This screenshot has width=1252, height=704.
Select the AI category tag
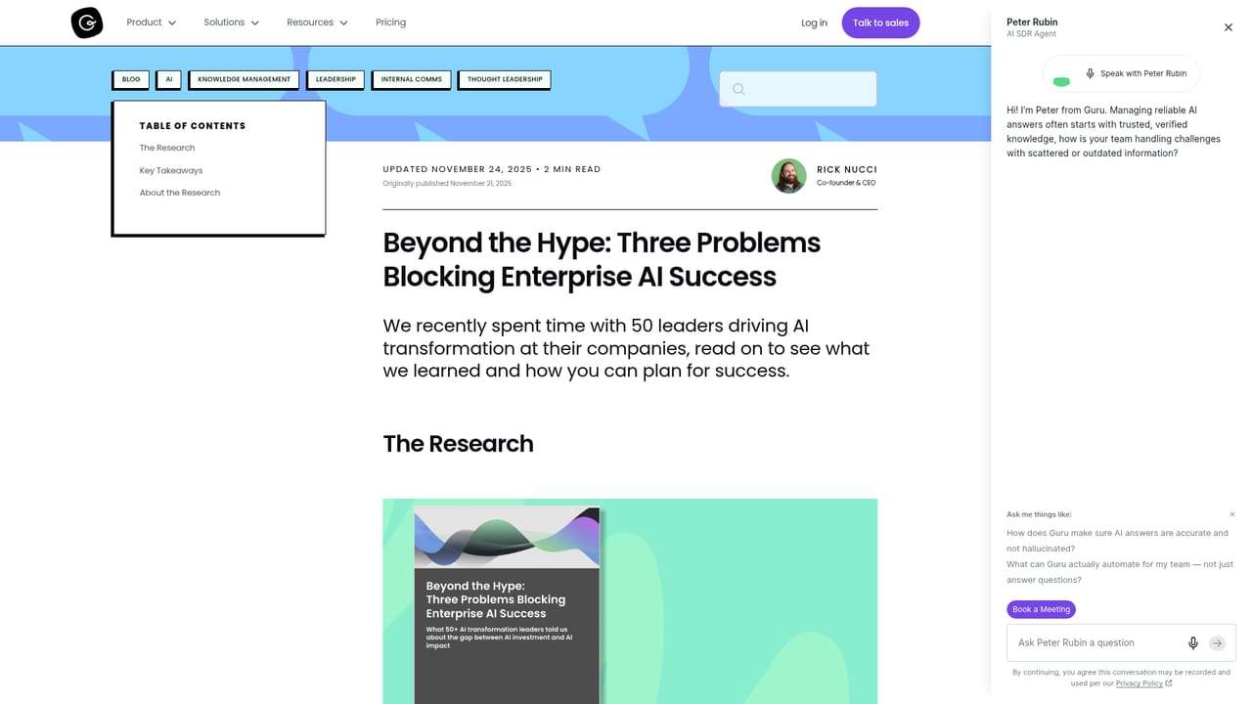(169, 79)
